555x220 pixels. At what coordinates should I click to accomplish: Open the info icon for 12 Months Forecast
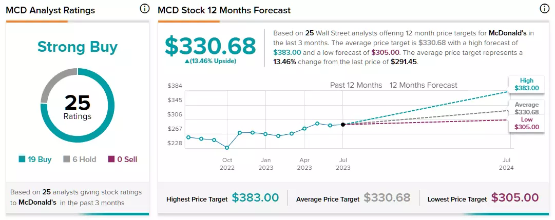(x=544, y=9)
